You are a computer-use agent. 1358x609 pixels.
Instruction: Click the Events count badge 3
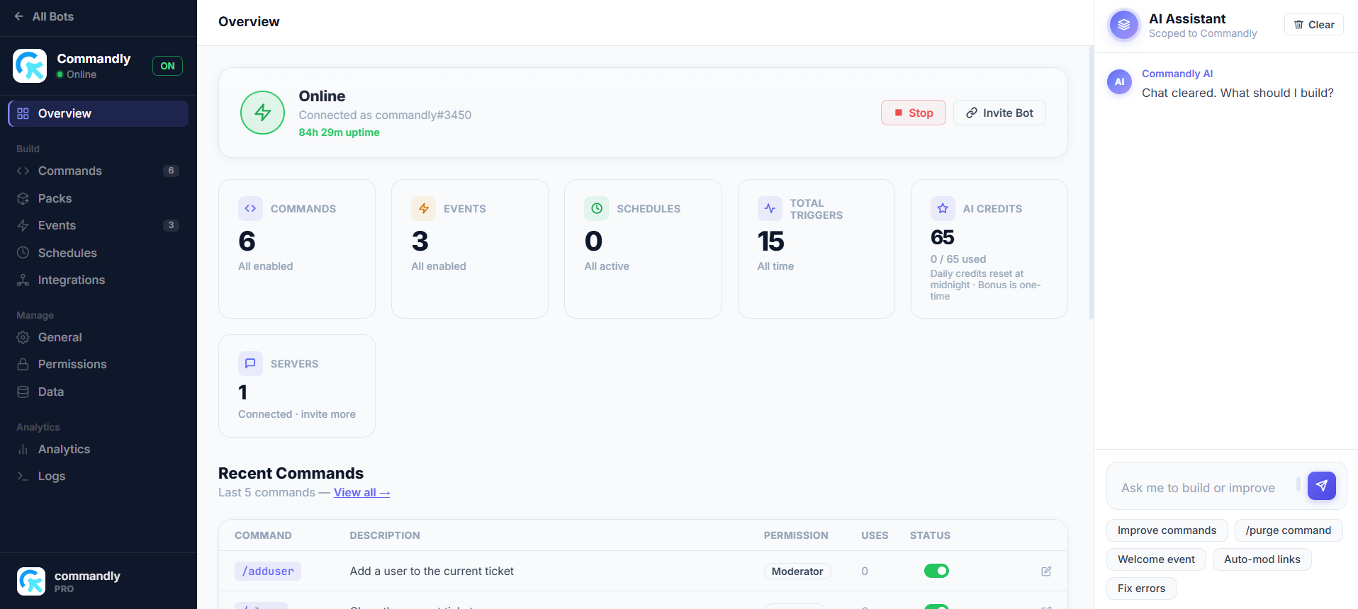171,225
